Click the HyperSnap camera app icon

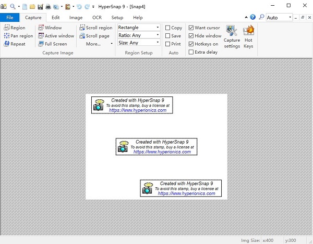pyautogui.click(x=4, y=7)
